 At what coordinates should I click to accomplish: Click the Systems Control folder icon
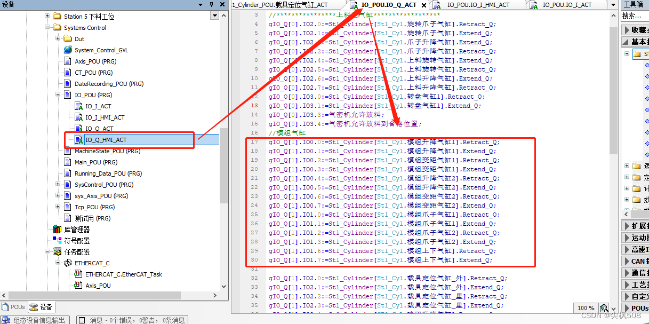click(x=57, y=27)
